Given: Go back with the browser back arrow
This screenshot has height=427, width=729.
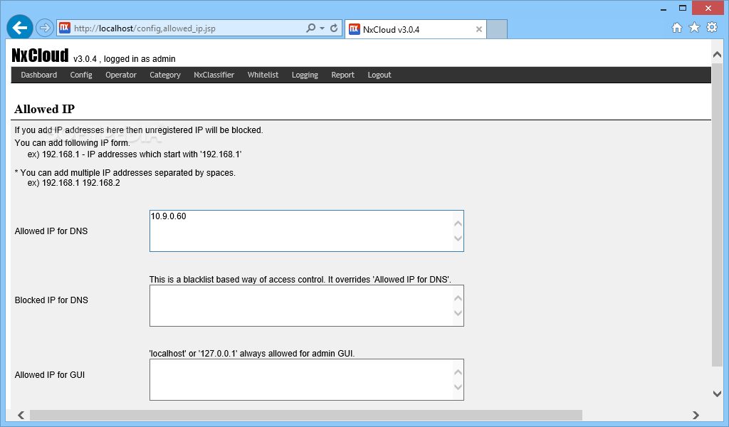Looking at the screenshot, I should (x=19, y=28).
